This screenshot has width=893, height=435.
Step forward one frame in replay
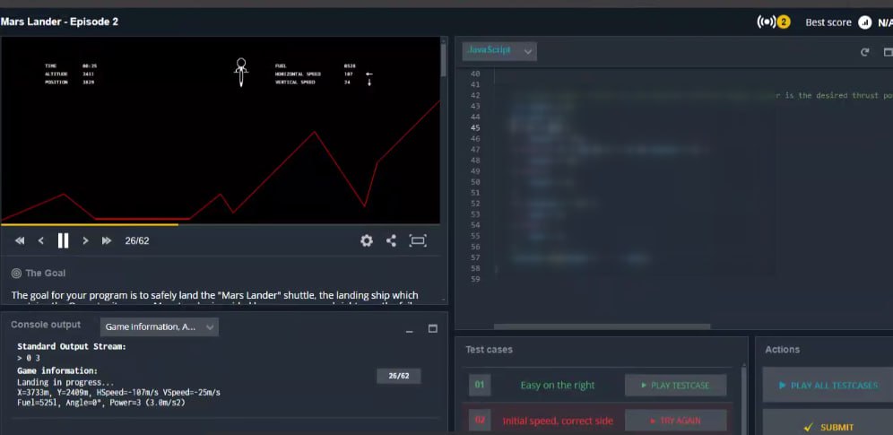click(x=85, y=240)
